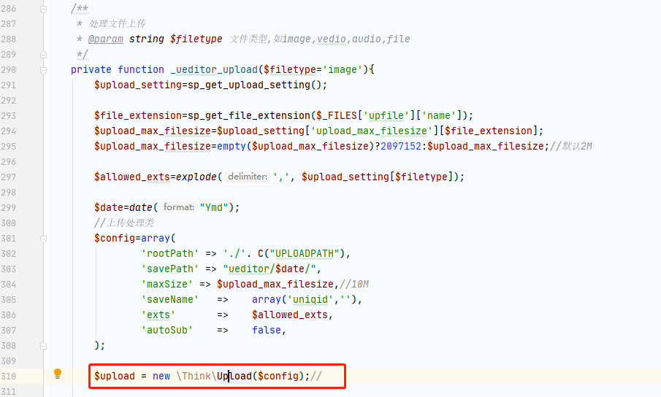661x397 pixels.
Task: Collapse the _ueditor_upload function at line 290
Action: coord(43,70)
